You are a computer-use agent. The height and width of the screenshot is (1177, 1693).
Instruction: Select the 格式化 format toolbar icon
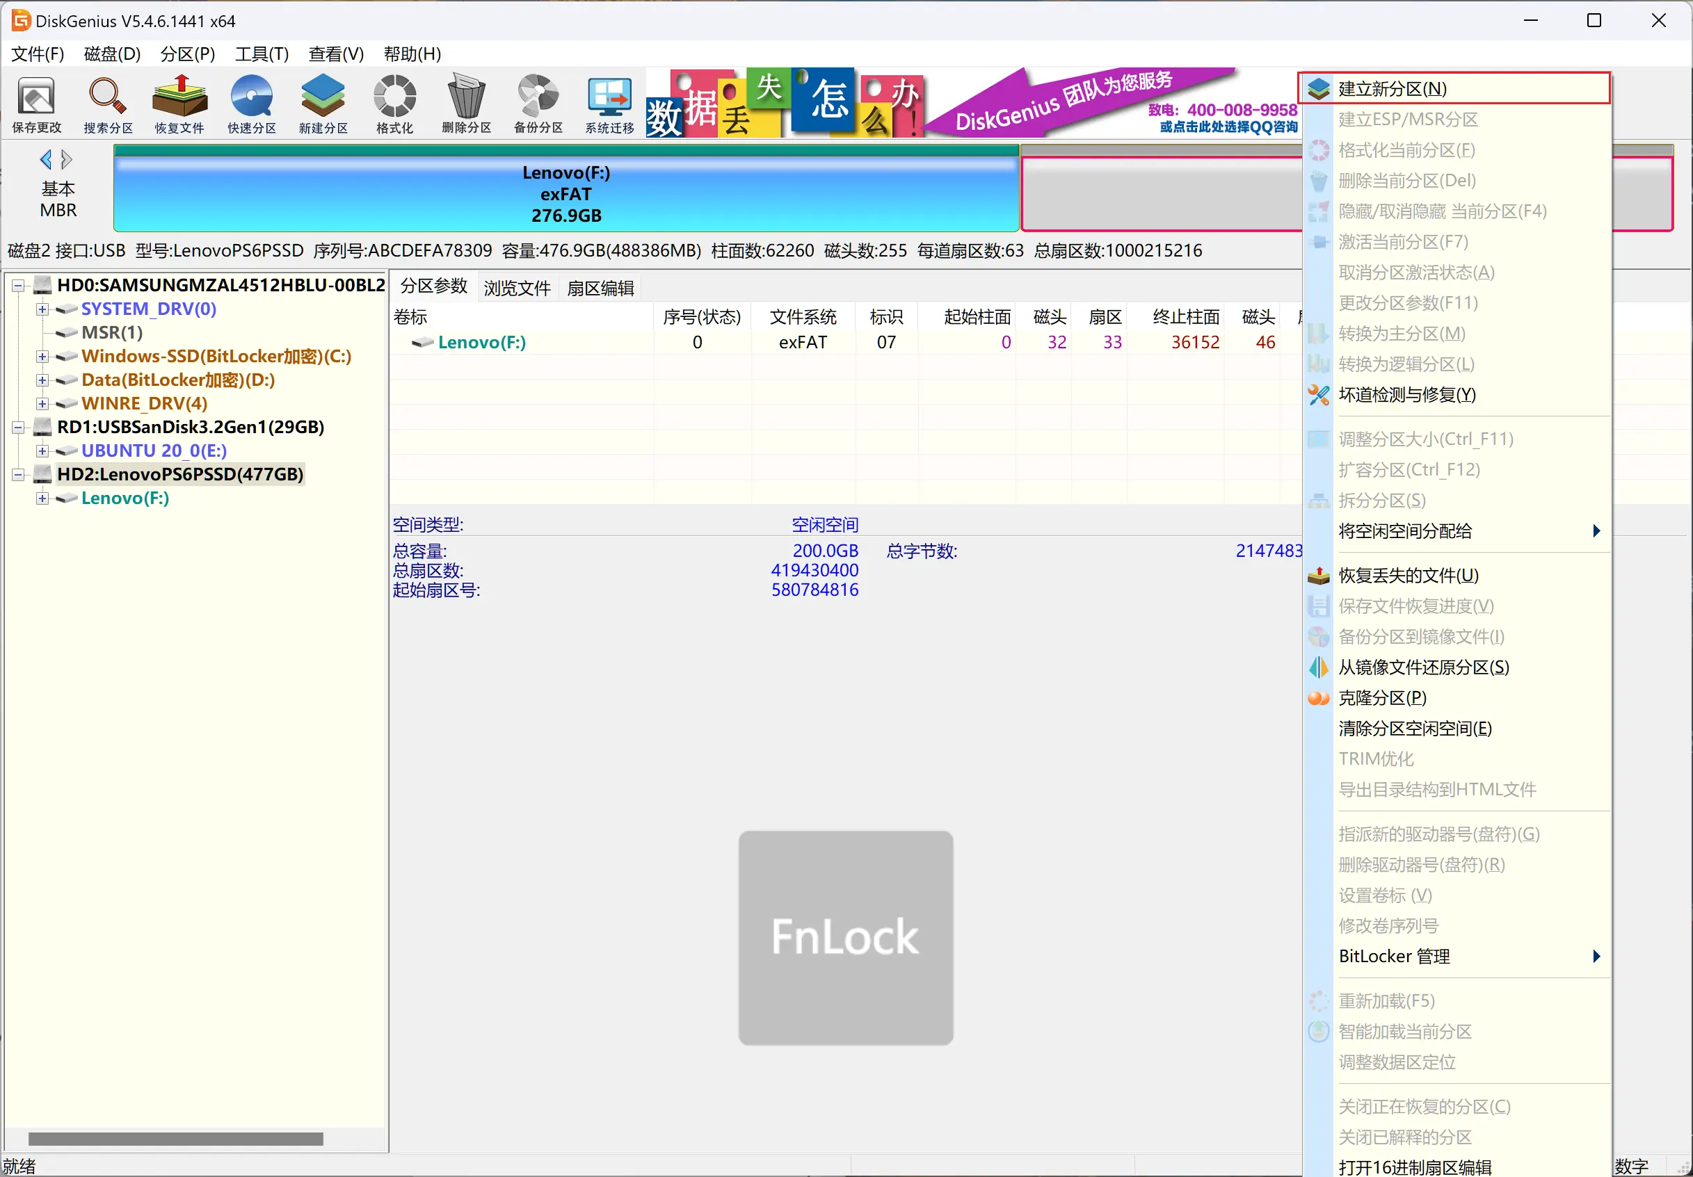coord(394,105)
